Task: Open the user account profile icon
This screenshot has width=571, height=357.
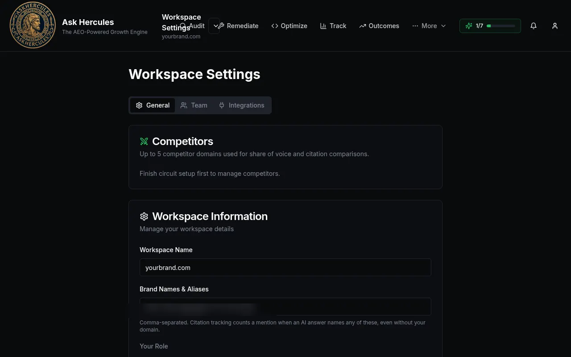Action: click(555, 26)
